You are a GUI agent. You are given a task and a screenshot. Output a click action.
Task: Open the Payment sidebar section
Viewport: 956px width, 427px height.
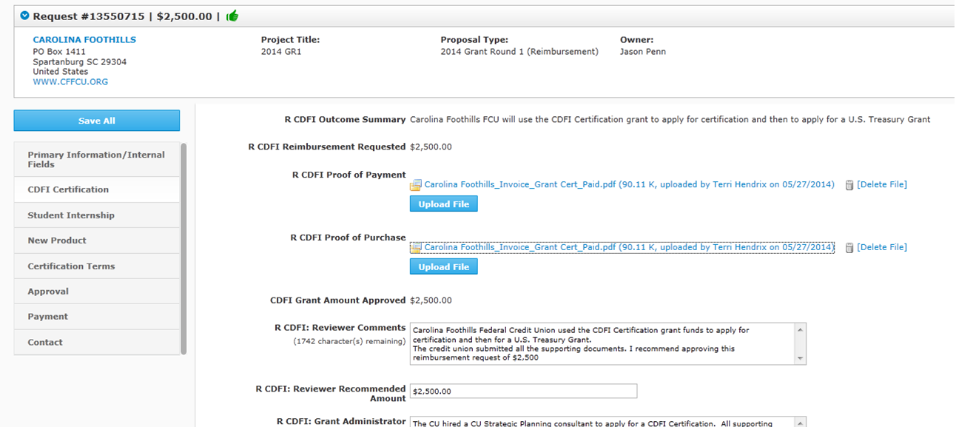(47, 317)
